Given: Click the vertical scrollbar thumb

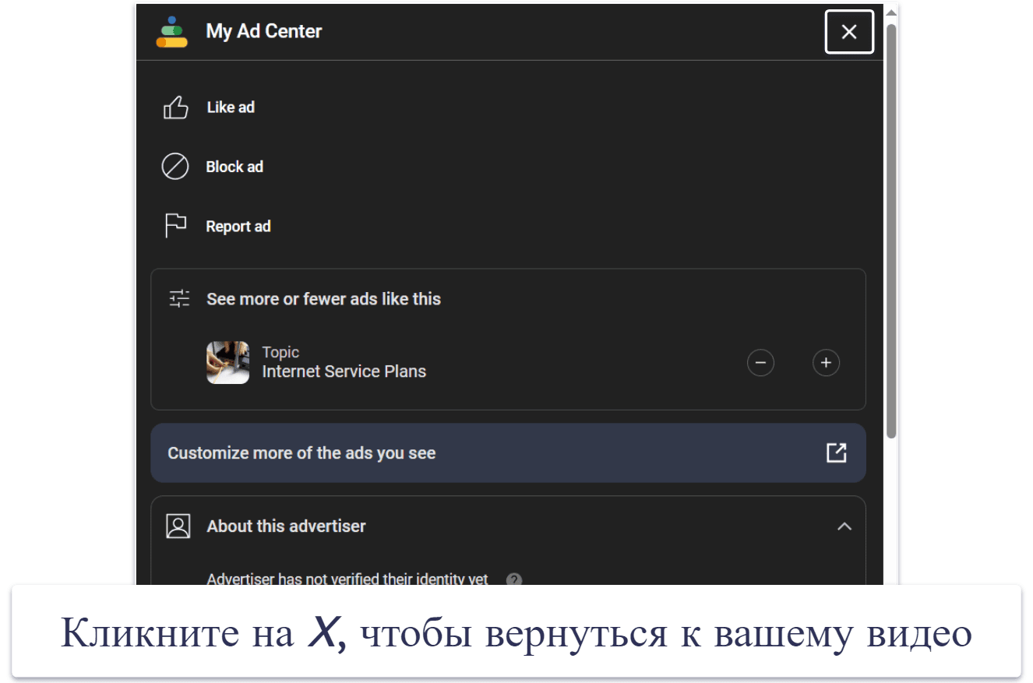Looking at the screenshot, I should (x=891, y=230).
